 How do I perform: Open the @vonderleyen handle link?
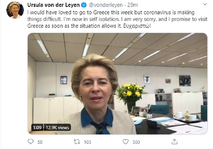[x=106, y=5]
